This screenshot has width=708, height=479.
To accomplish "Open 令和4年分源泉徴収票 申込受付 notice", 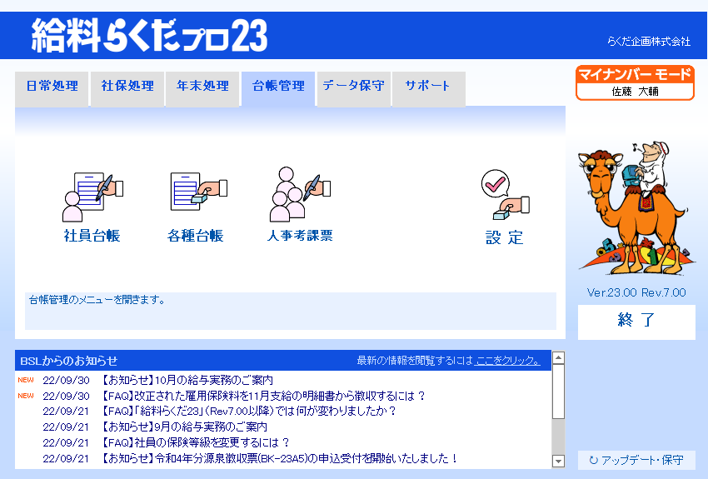I will tap(278, 458).
